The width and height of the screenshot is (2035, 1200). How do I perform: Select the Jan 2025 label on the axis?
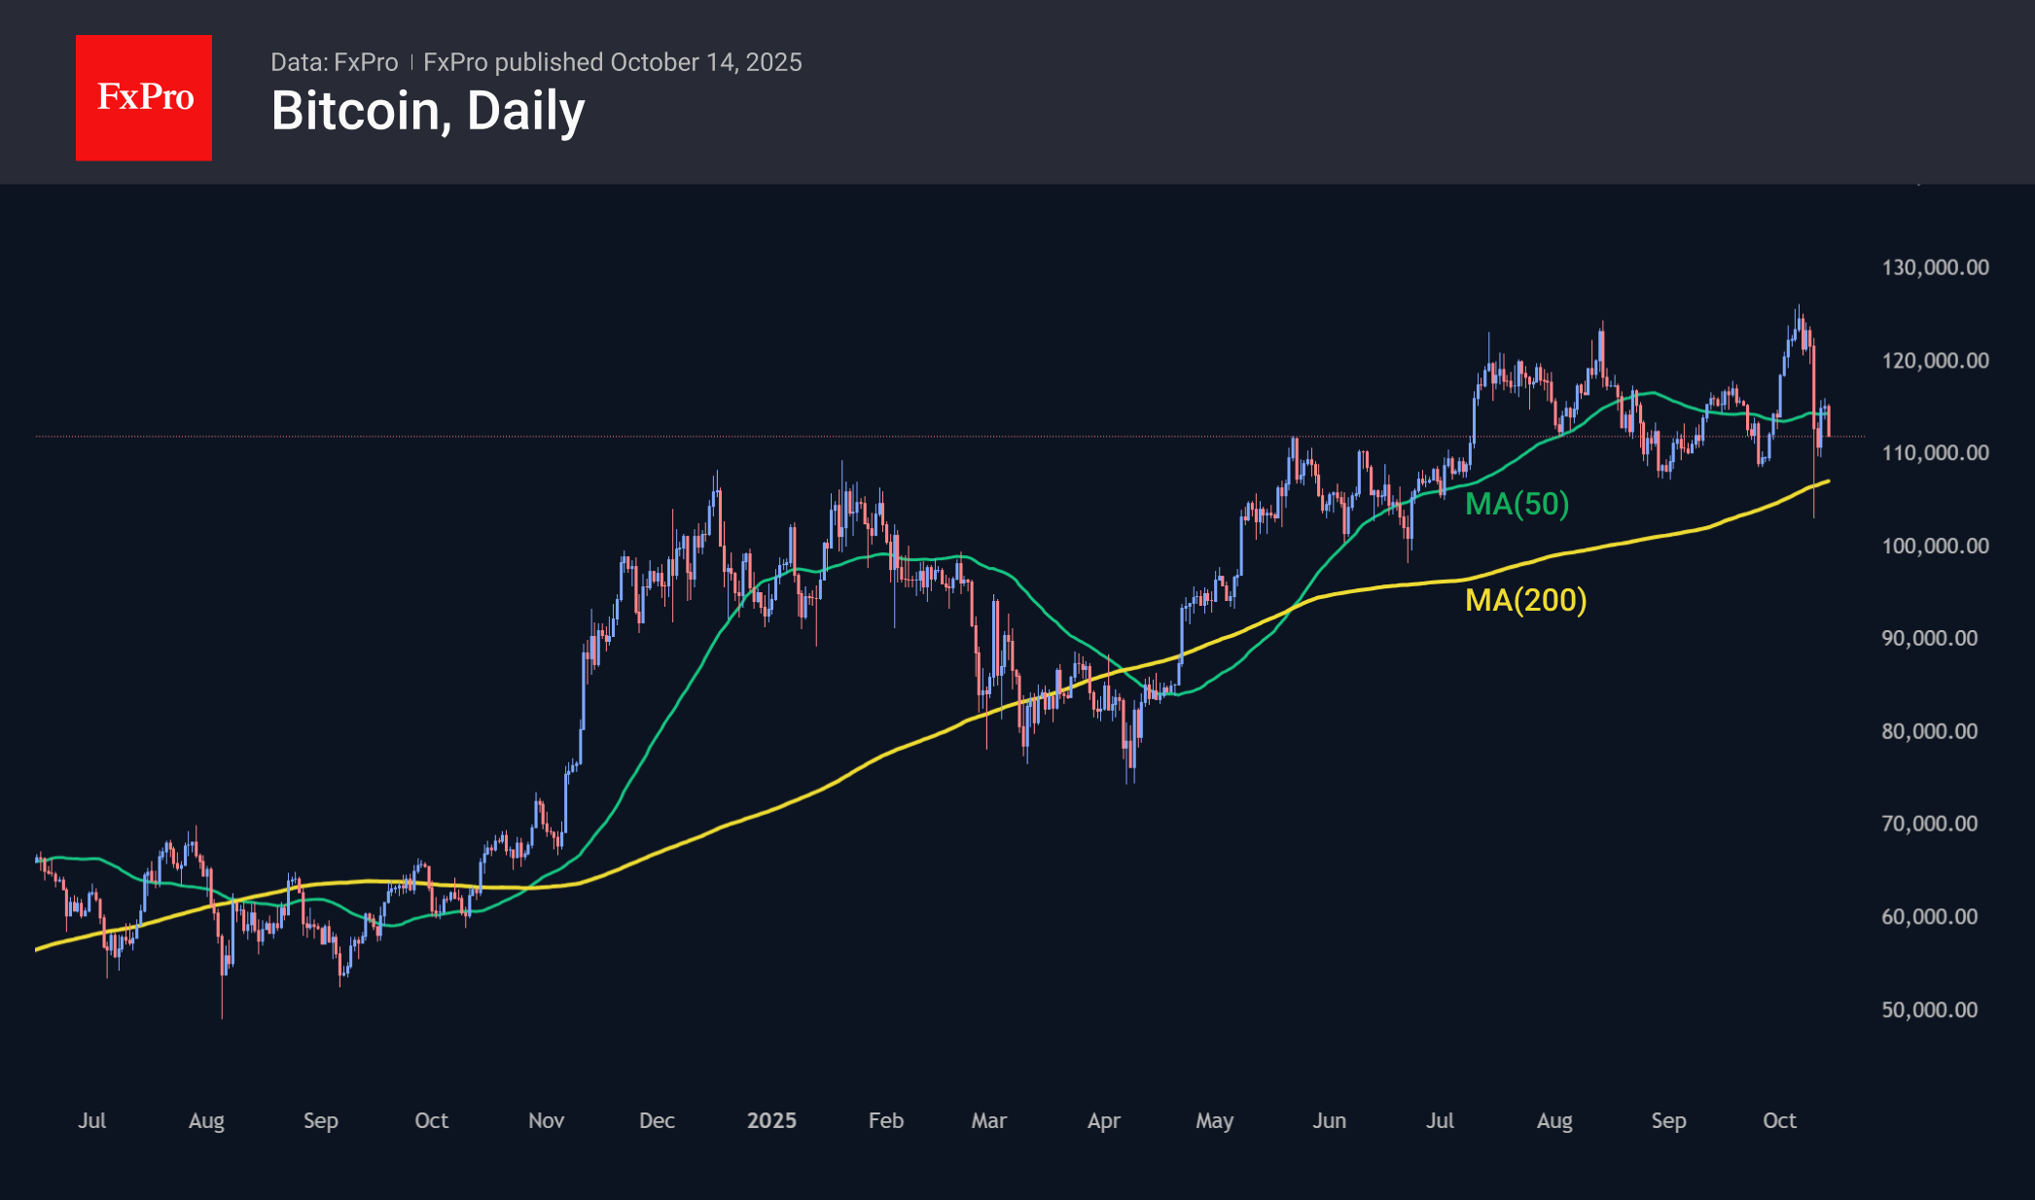tap(772, 1121)
